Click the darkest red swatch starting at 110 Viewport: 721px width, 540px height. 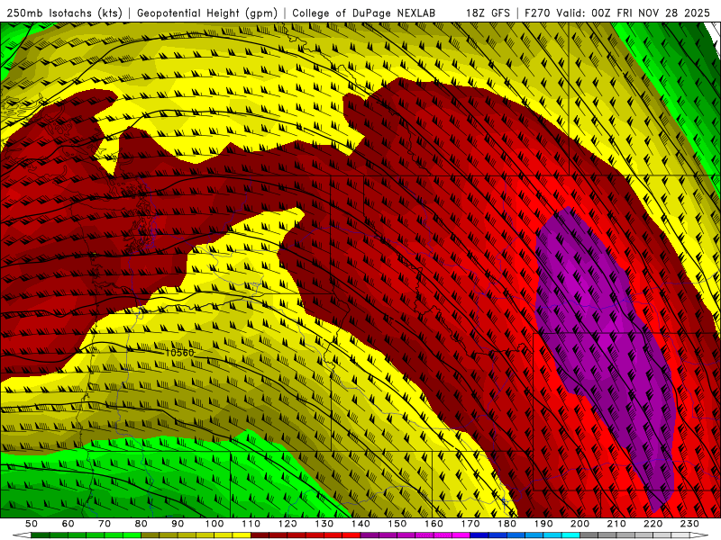260,535
